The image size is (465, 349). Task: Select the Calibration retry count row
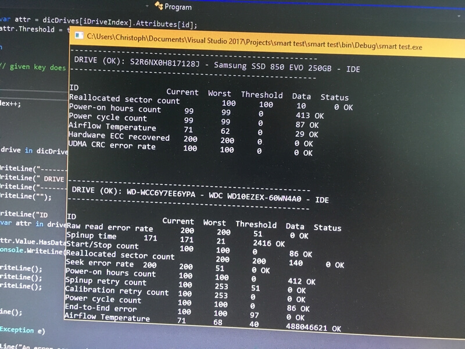coord(116,291)
